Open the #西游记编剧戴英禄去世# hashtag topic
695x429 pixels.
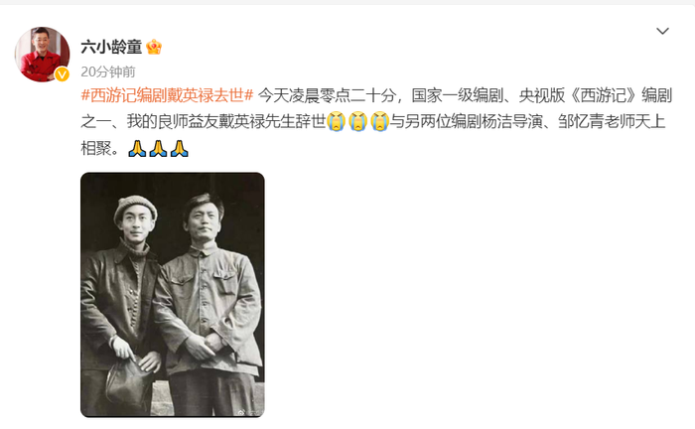tap(167, 95)
